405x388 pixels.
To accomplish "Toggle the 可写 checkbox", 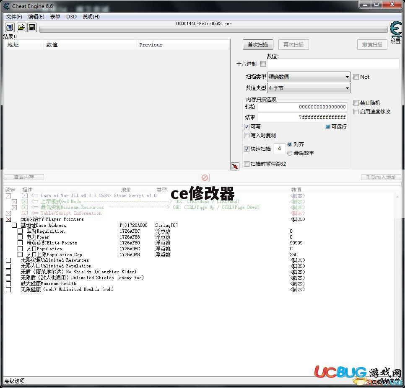I will [x=247, y=126].
